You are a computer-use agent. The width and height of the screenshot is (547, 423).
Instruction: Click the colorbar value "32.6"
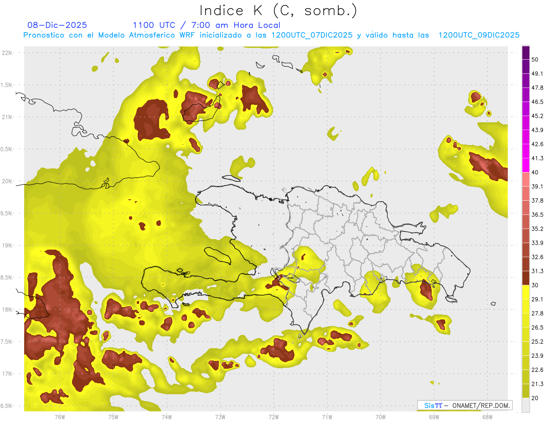(x=537, y=257)
